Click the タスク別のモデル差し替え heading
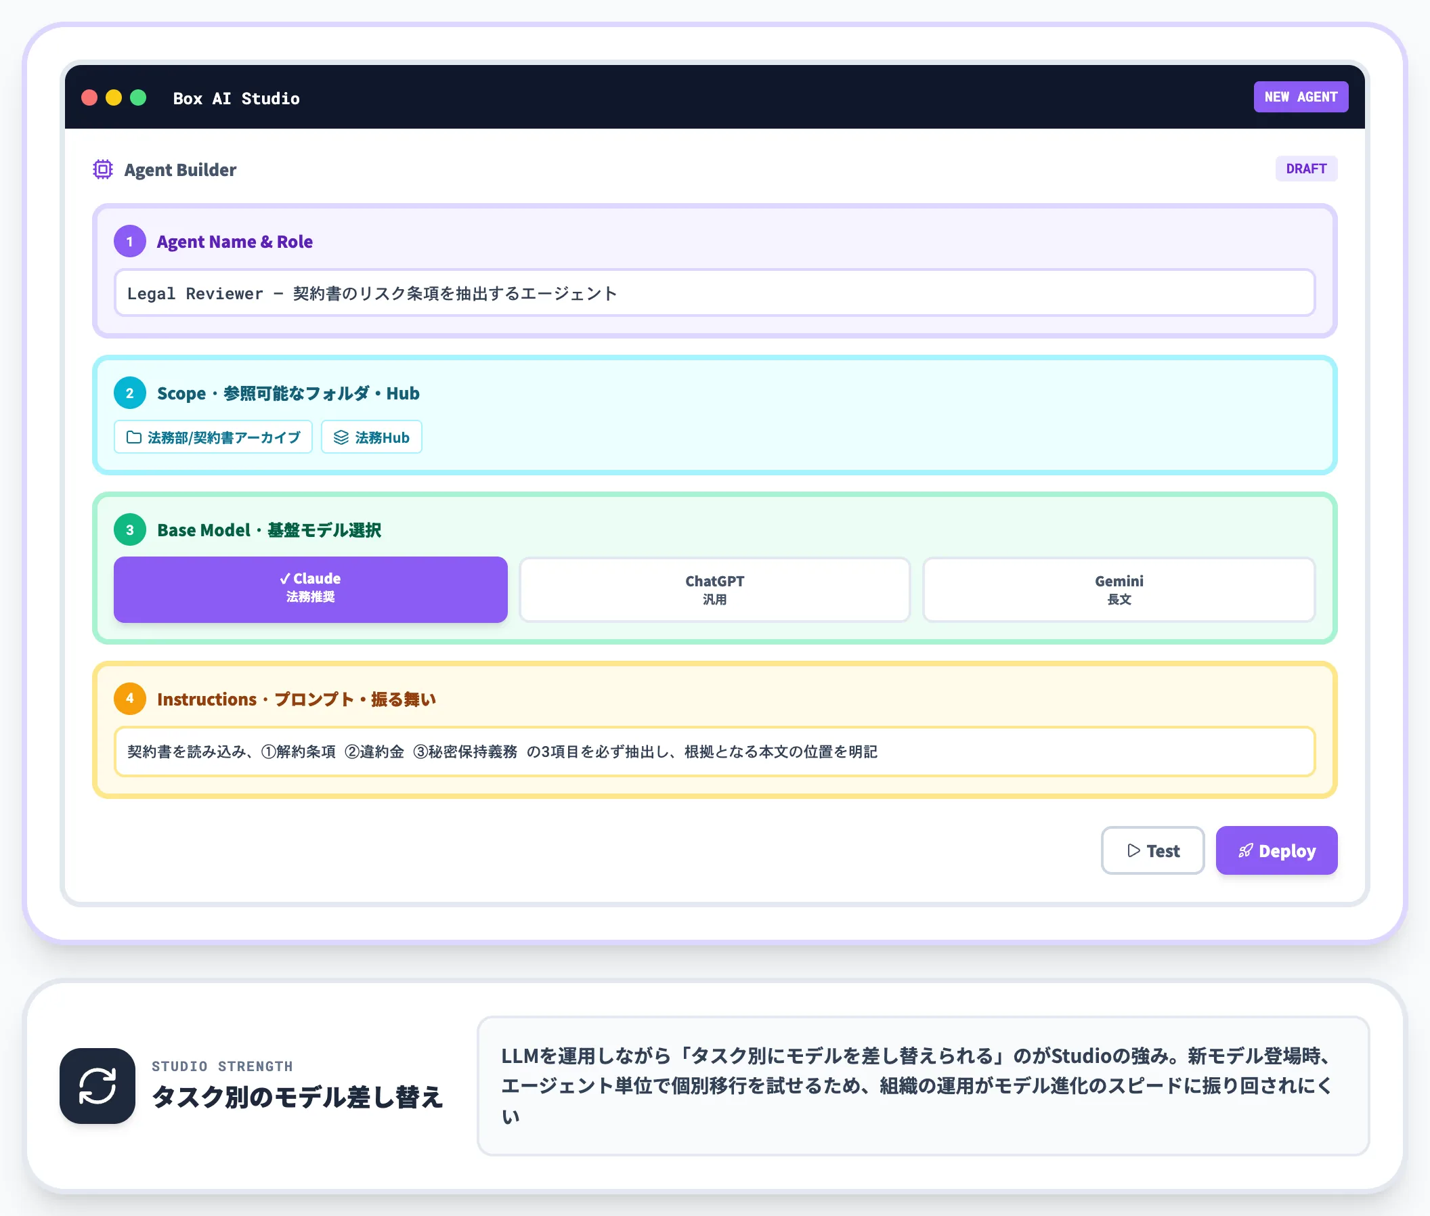1430x1216 pixels. (297, 1097)
